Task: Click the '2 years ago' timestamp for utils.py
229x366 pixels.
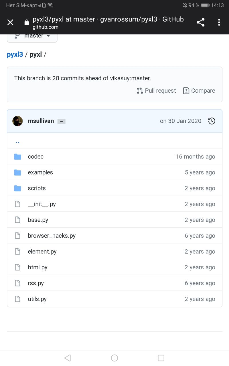Action: click(200, 299)
